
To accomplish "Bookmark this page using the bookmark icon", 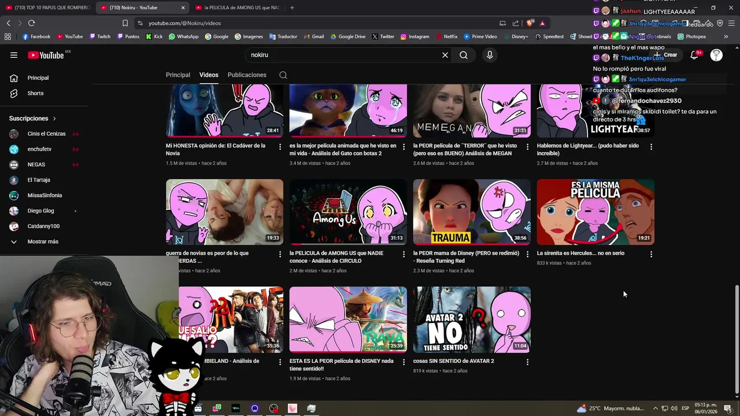I will click(x=125, y=23).
